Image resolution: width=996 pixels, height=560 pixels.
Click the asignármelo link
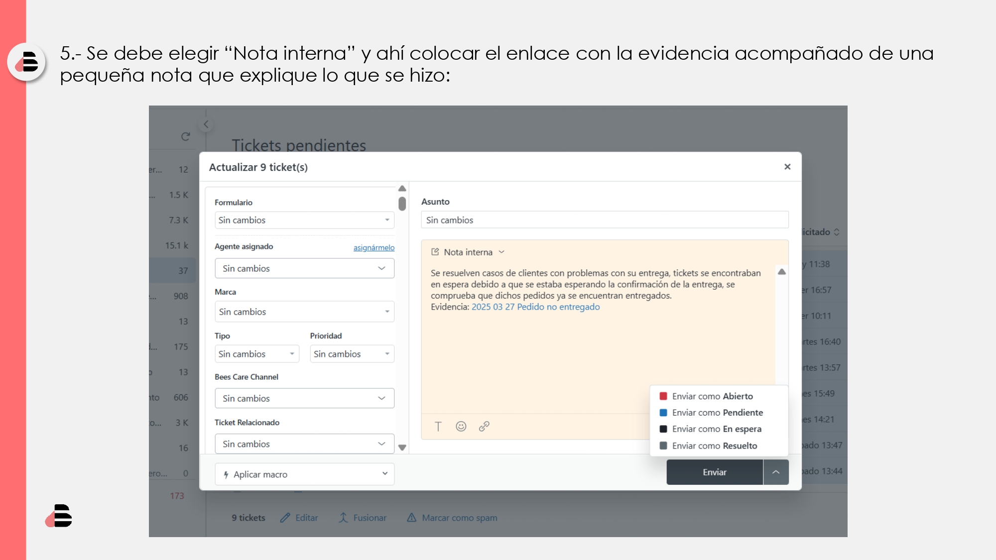click(x=374, y=247)
